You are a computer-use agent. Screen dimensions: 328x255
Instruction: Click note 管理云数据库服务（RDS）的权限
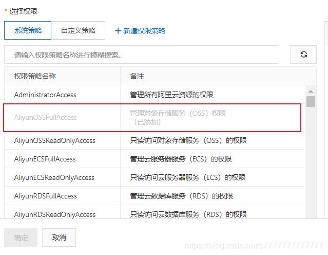[x=182, y=196]
